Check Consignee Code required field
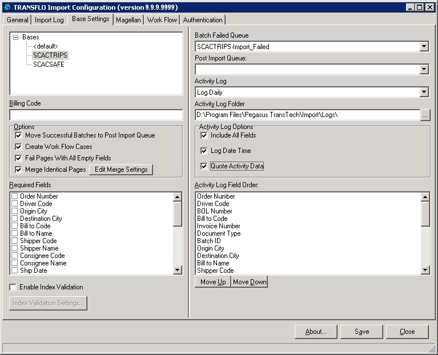This screenshot has width=438, height=355. coord(14,256)
